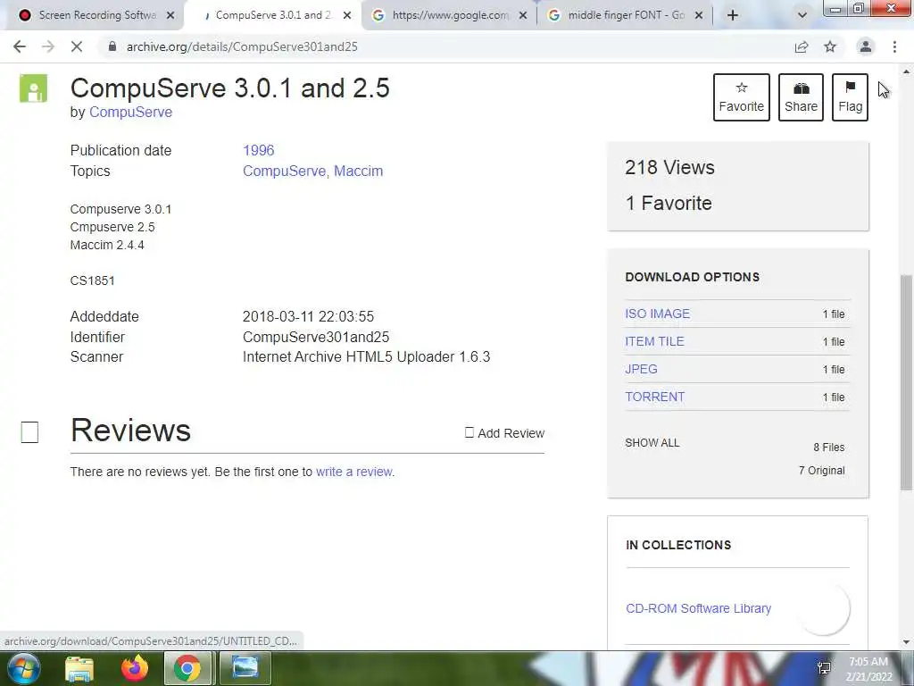
Task: Click the 8 Files text
Action: click(829, 448)
